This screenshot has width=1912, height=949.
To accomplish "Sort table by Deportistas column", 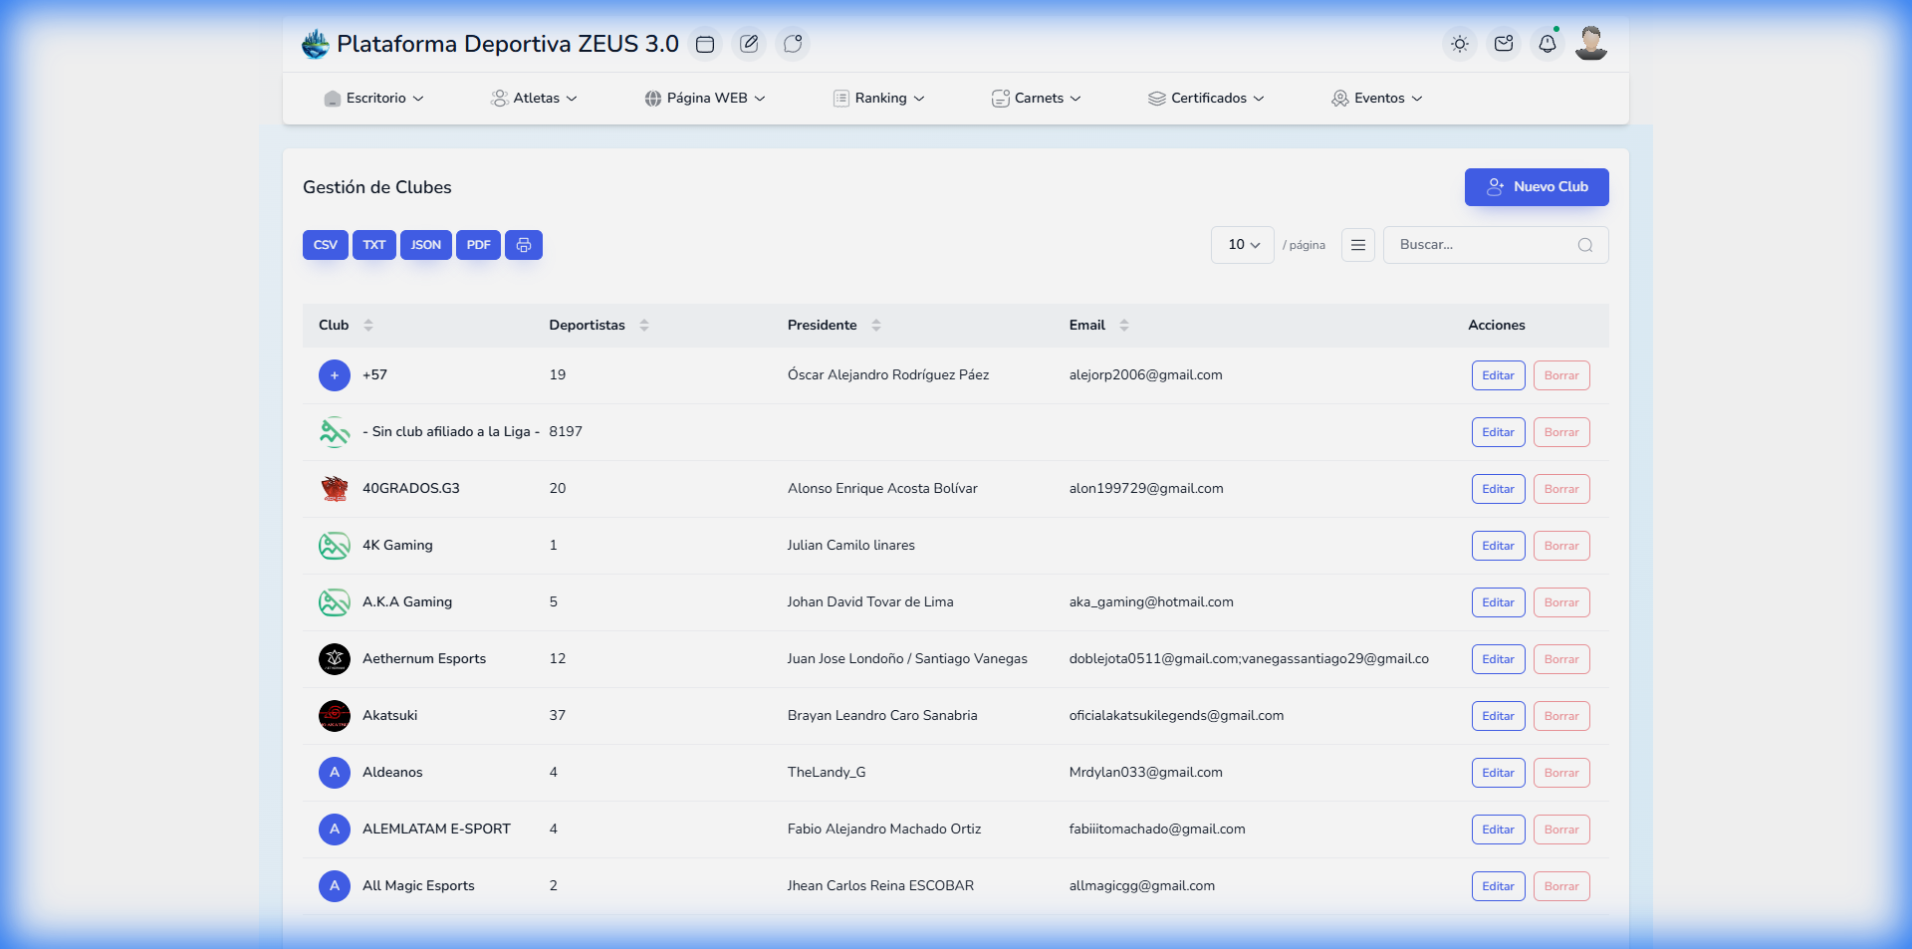I will (x=644, y=326).
